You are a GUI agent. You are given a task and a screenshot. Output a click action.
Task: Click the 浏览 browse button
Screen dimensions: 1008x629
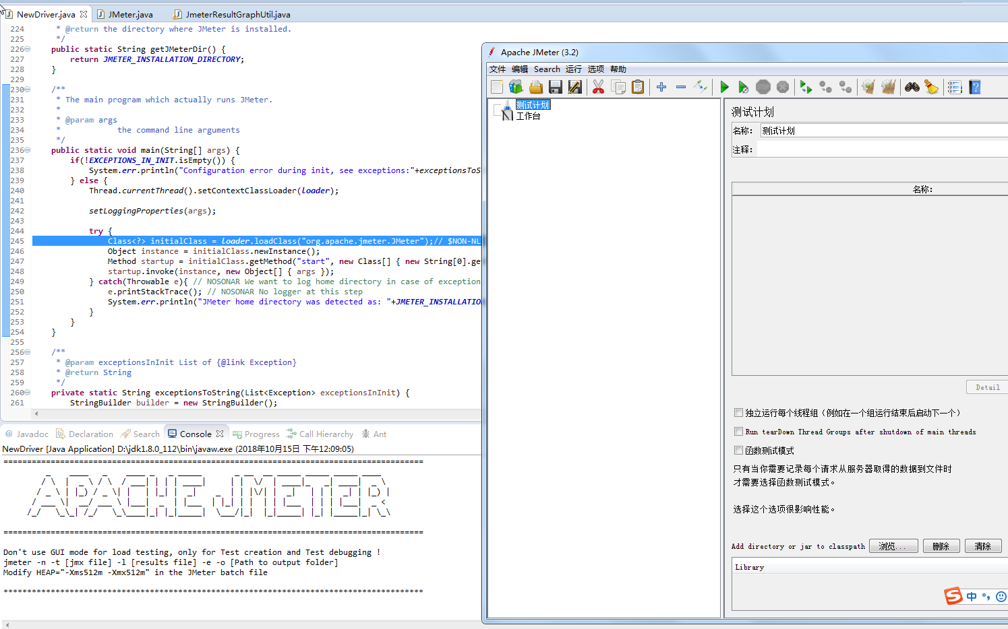click(893, 546)
